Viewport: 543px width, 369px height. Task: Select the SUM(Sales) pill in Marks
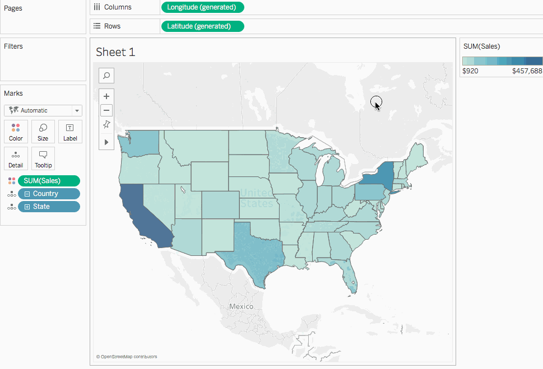click(49, 181)
